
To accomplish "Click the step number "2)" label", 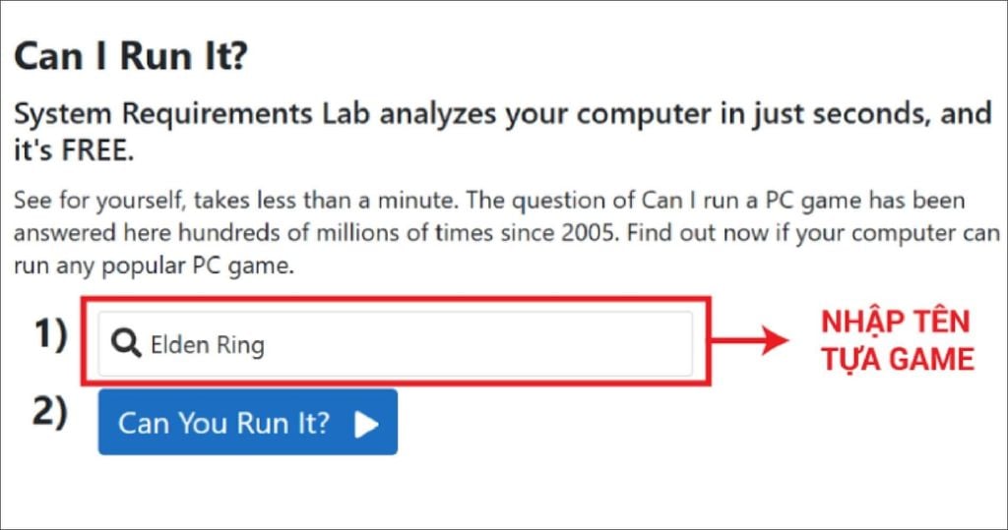I will 50,413.
